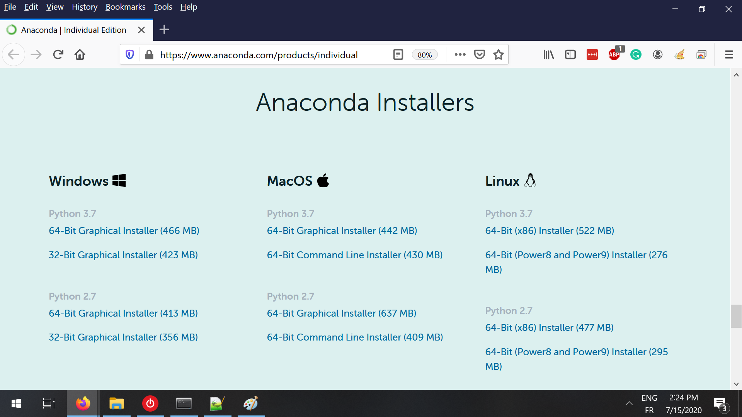Download Windows Python 3.7 64-Bit Graphical Installer (466 MB)
This screenshot has height=417, width=742.
124,231
